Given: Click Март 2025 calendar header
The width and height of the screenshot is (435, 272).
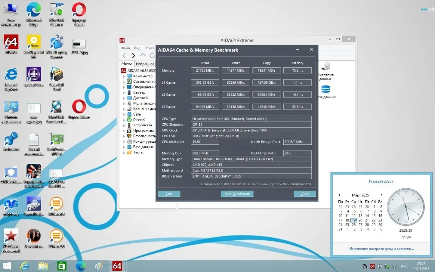Looking at the screenshot, I should click(360, 195).
